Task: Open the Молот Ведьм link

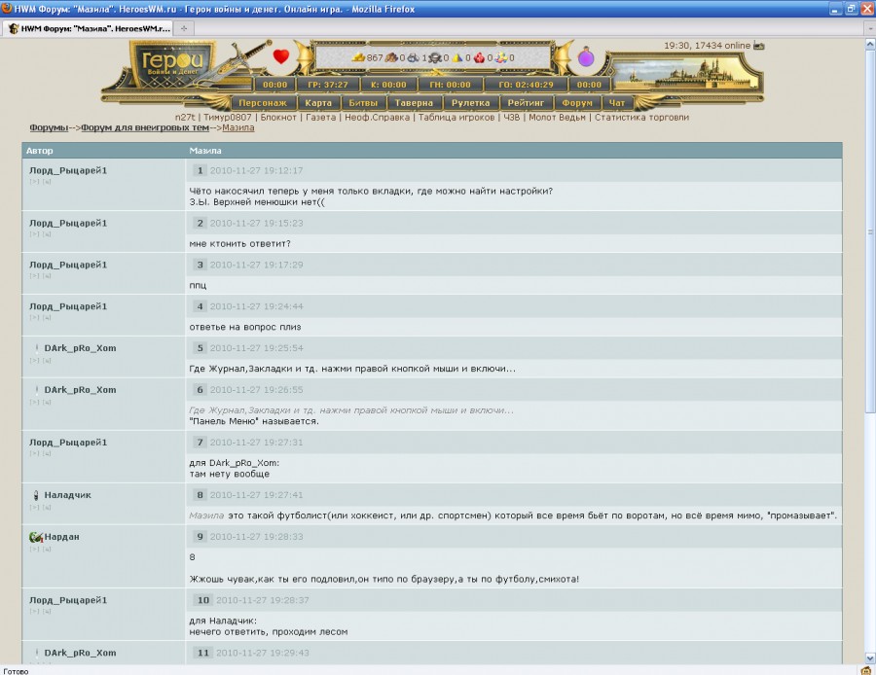Action: (x=557, y=118)
